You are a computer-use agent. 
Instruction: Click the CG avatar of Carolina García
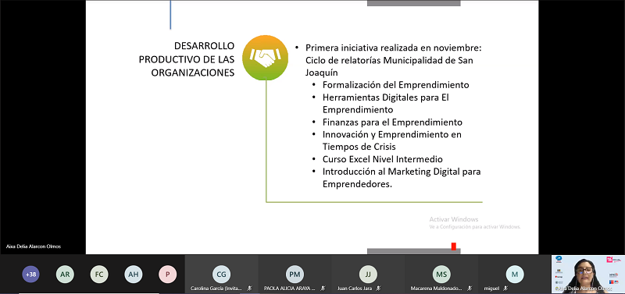coord(221,274)
